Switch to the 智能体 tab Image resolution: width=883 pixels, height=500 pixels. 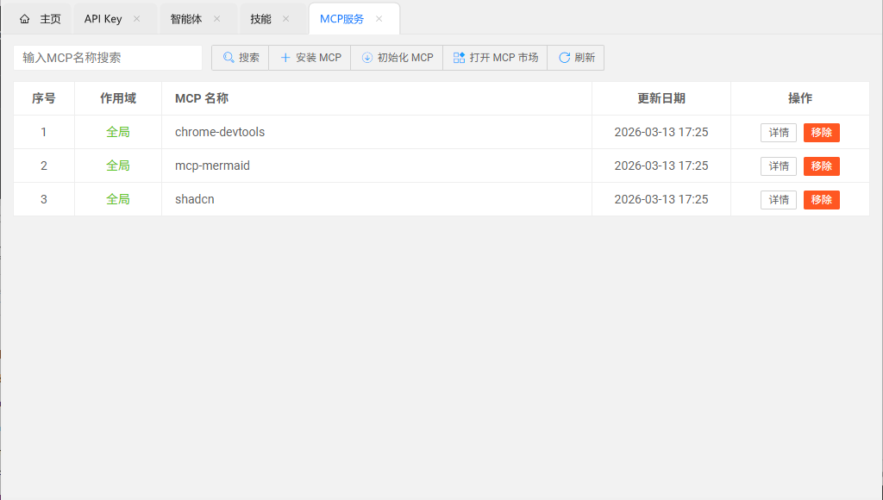pyautogui.click(x=185, y=19)
